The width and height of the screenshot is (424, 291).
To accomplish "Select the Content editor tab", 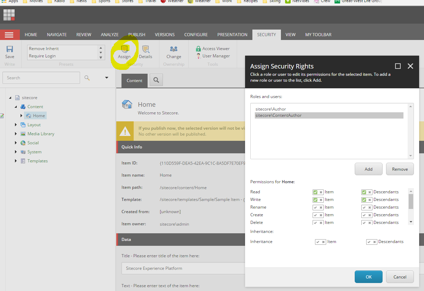I will (x=134, y=80).
